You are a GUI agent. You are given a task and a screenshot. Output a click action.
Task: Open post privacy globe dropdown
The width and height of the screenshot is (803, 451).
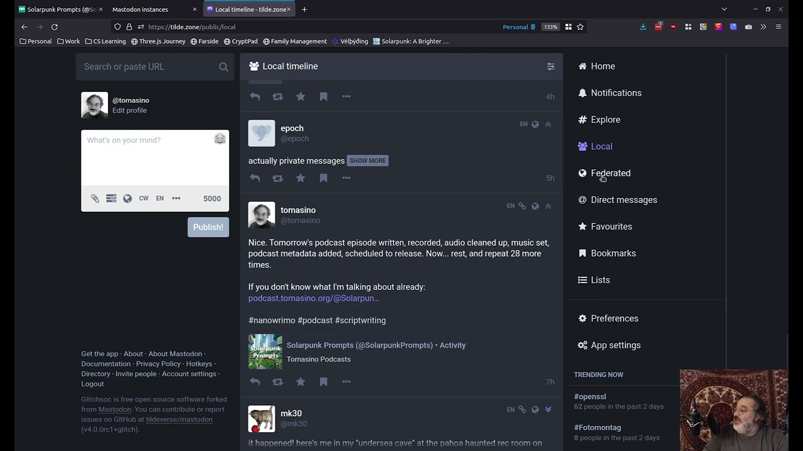click(127, 199)
